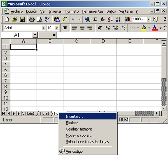Click the vertical scrollbar down arrow

coord(164,108)
